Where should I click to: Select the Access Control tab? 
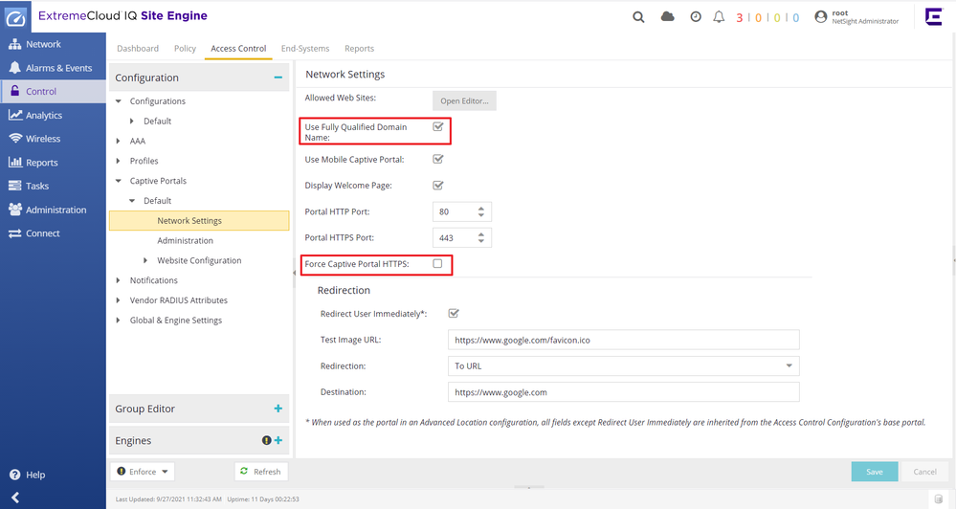pos(238,48)
